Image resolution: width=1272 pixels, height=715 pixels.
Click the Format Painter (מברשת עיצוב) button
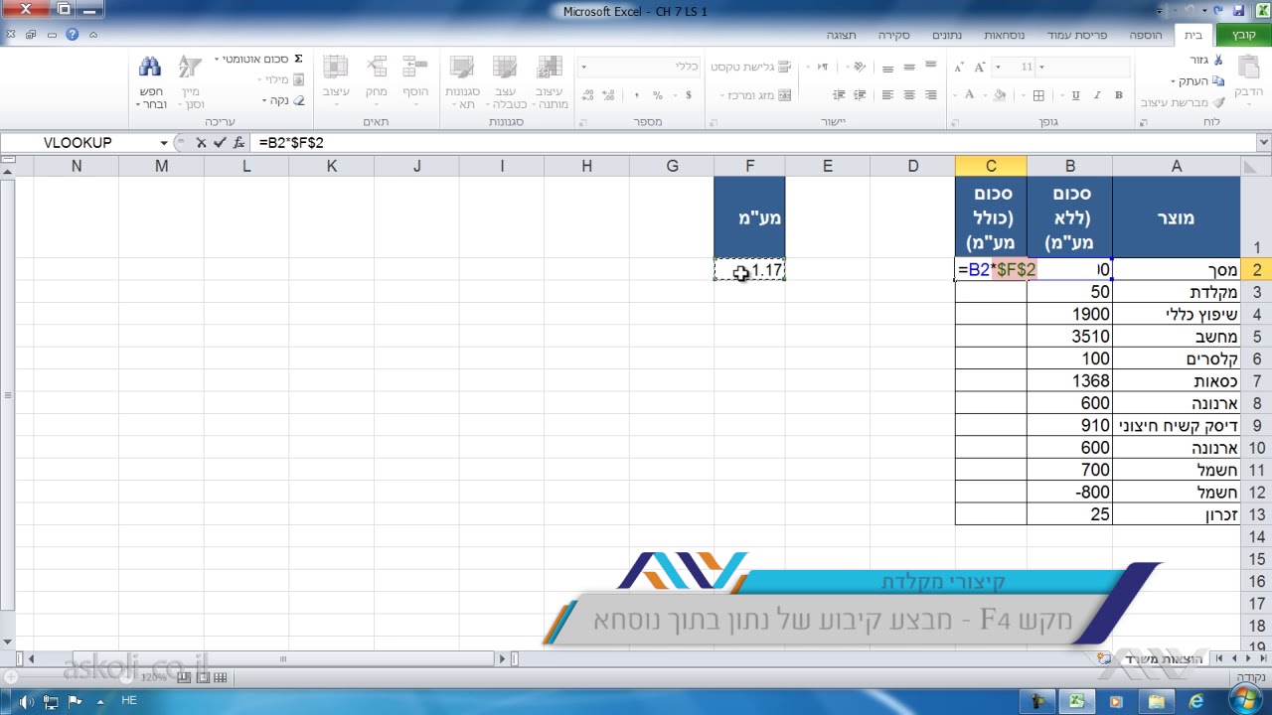tap(1183, 102)
